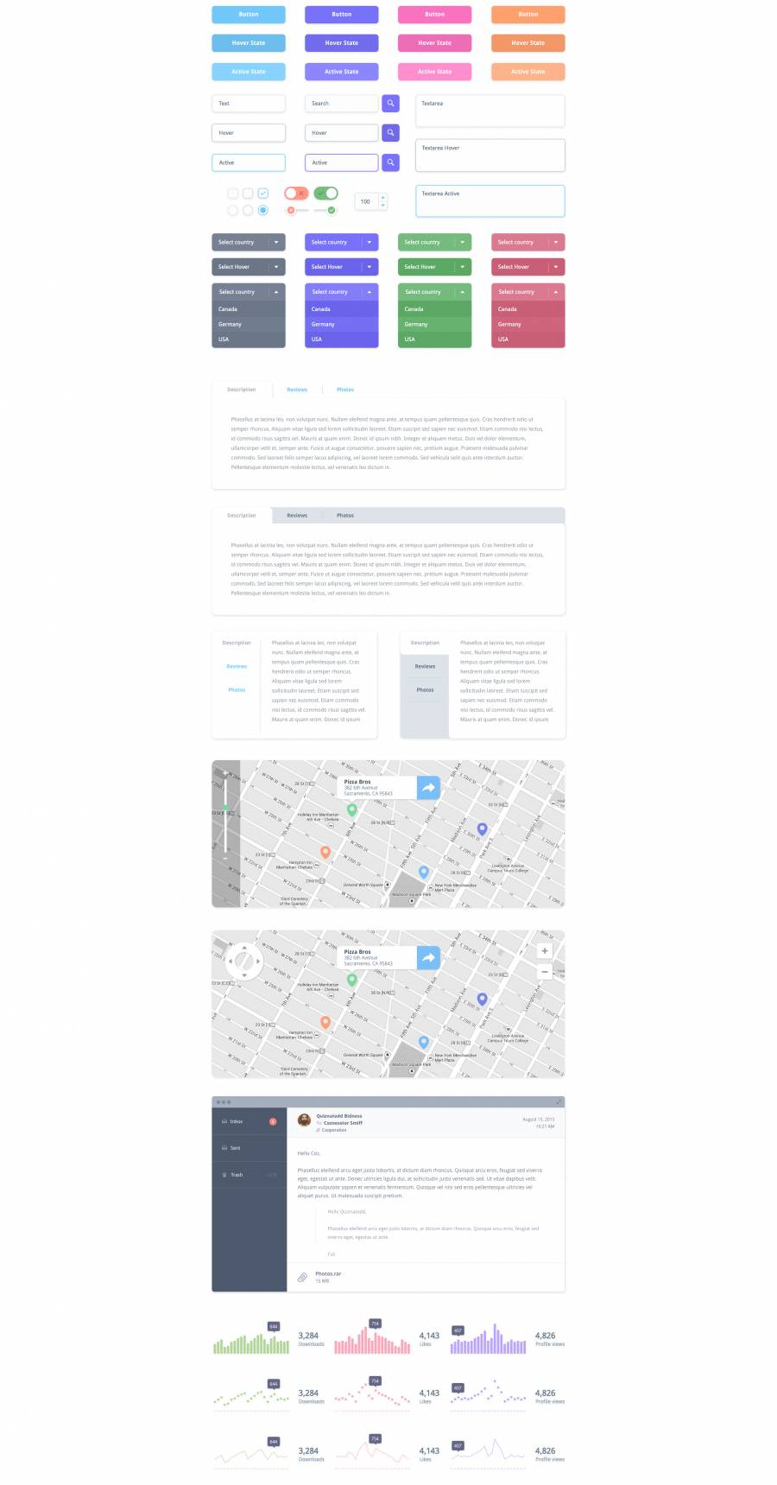777x1485 pixels.
Task: Click the share arrow on the upper map's Pizza Bros card
Action: (x=428, y=787)
